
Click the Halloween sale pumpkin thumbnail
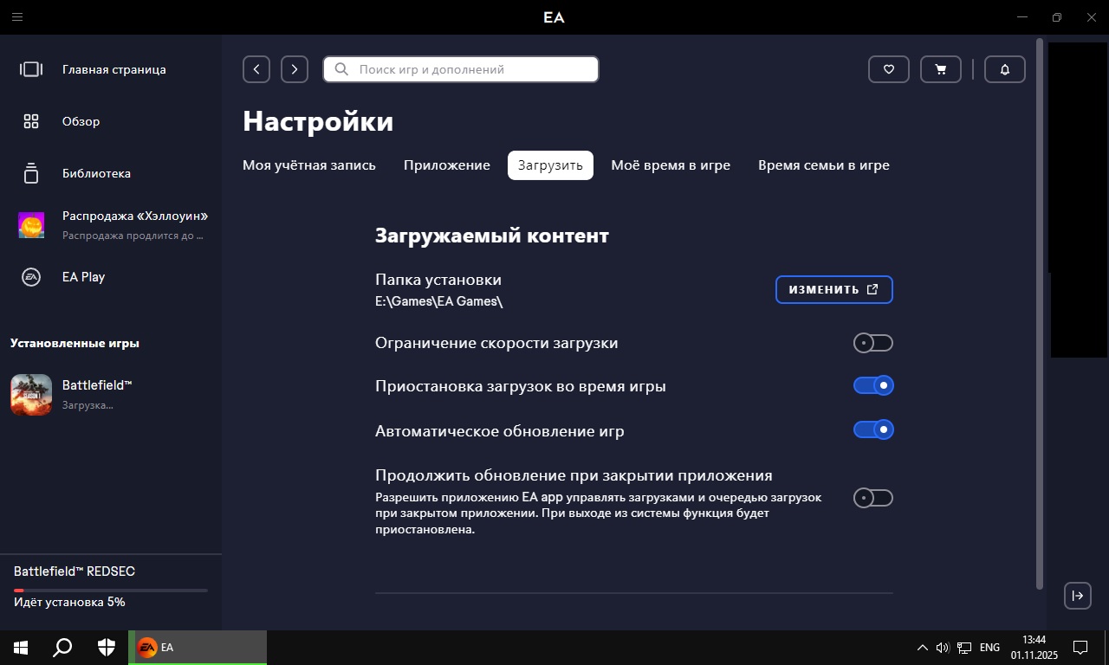[31, 225]
